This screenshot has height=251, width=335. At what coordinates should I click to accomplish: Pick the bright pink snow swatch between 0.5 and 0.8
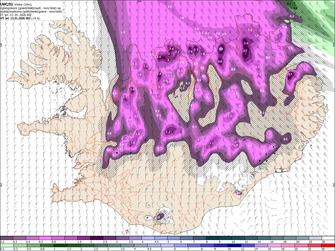[x=45, y=238]
